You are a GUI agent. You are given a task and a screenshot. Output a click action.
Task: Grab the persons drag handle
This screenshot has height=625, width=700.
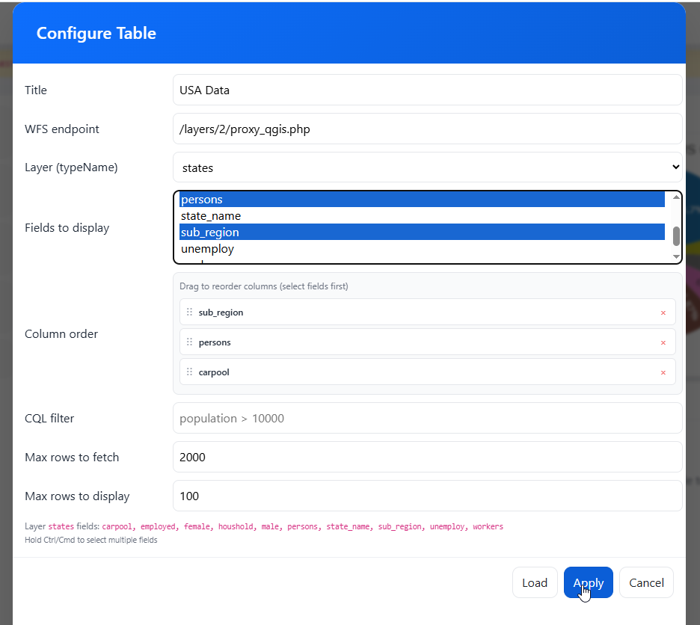(189, 342)
